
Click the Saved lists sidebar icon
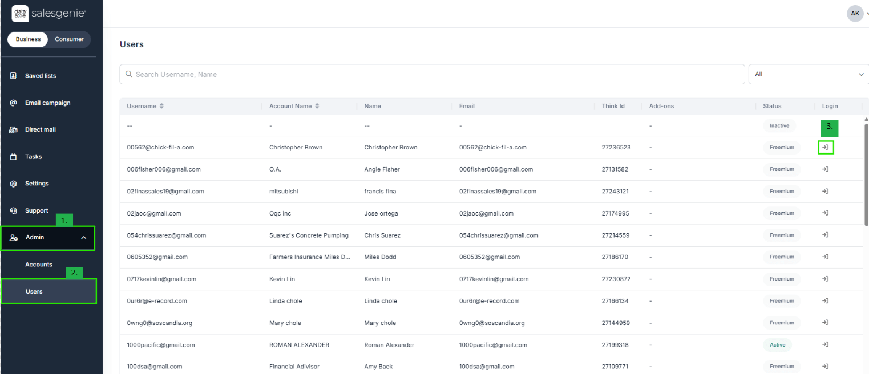(14, 76)
